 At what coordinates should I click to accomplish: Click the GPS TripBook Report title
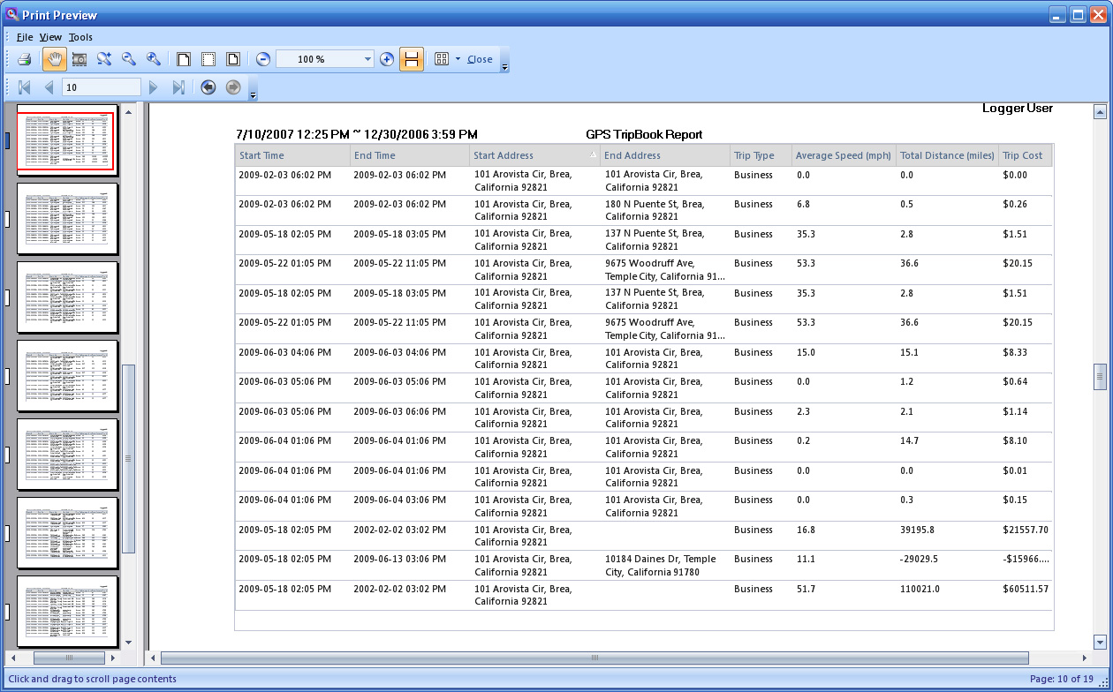[x=644, y=134]
